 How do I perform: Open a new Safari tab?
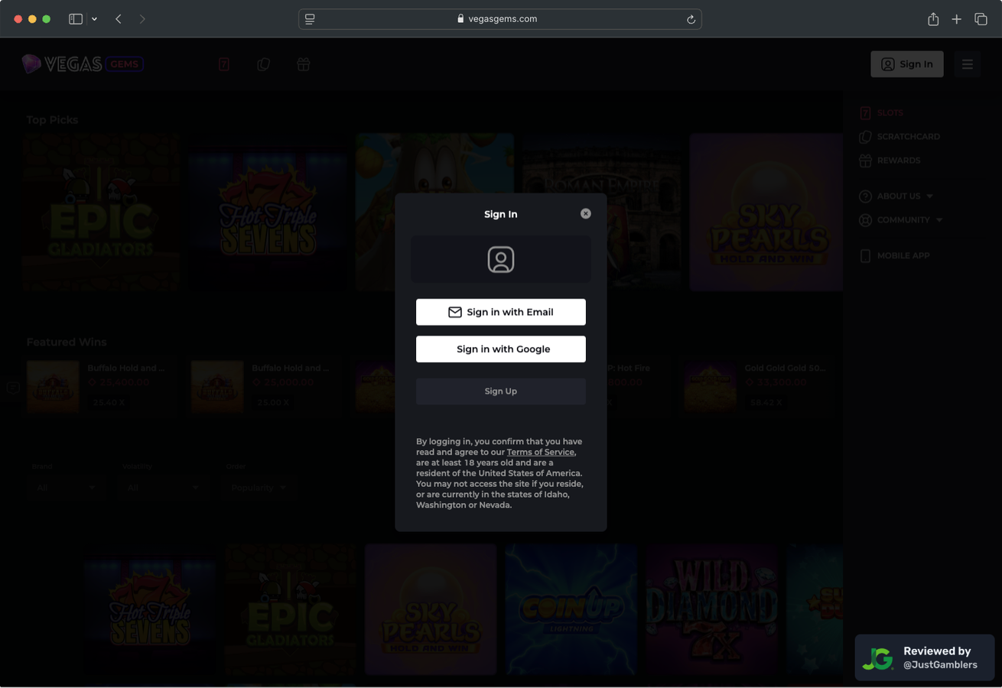point(956,19)
